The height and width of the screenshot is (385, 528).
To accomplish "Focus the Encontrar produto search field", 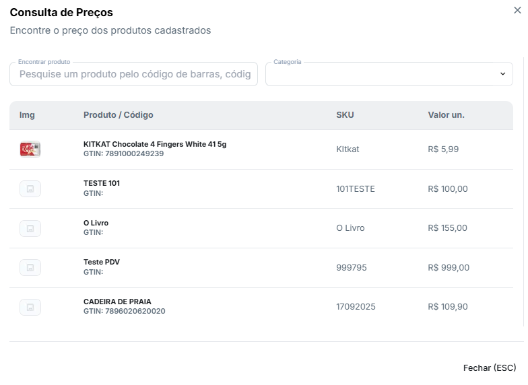I will coord(134,74).
